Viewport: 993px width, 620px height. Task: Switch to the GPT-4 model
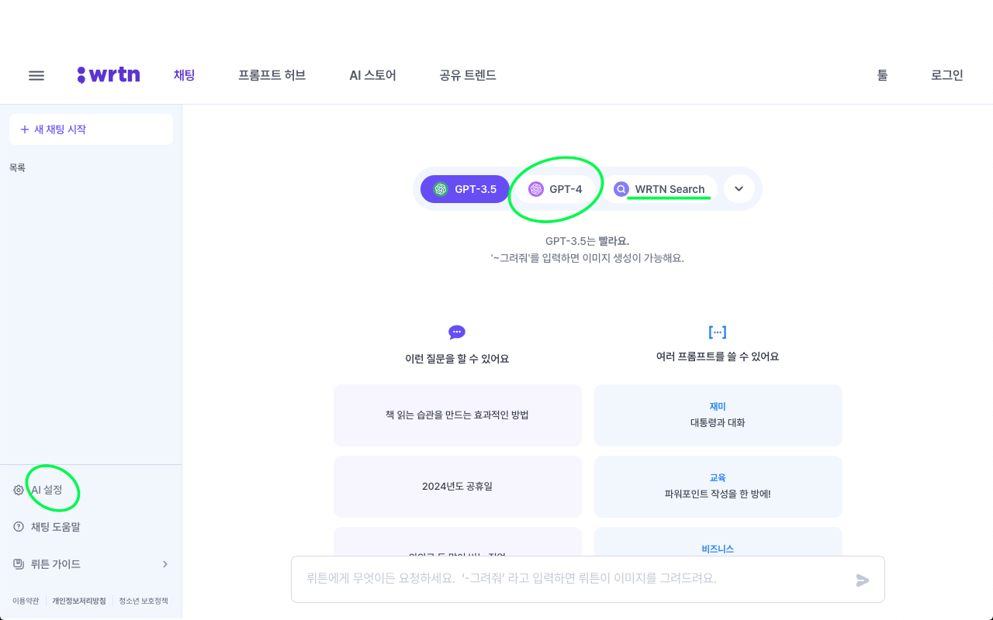click(555, 189)
